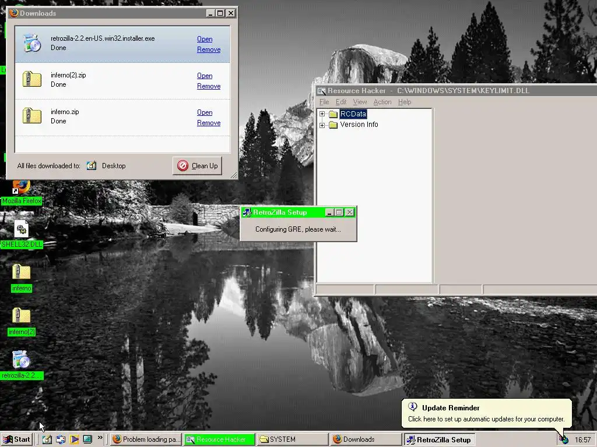Viewport: 597px width, 447px height.
Task: Click Resource Hacker title bar icon
Action: pyautogui.click(x=322, y=91)
